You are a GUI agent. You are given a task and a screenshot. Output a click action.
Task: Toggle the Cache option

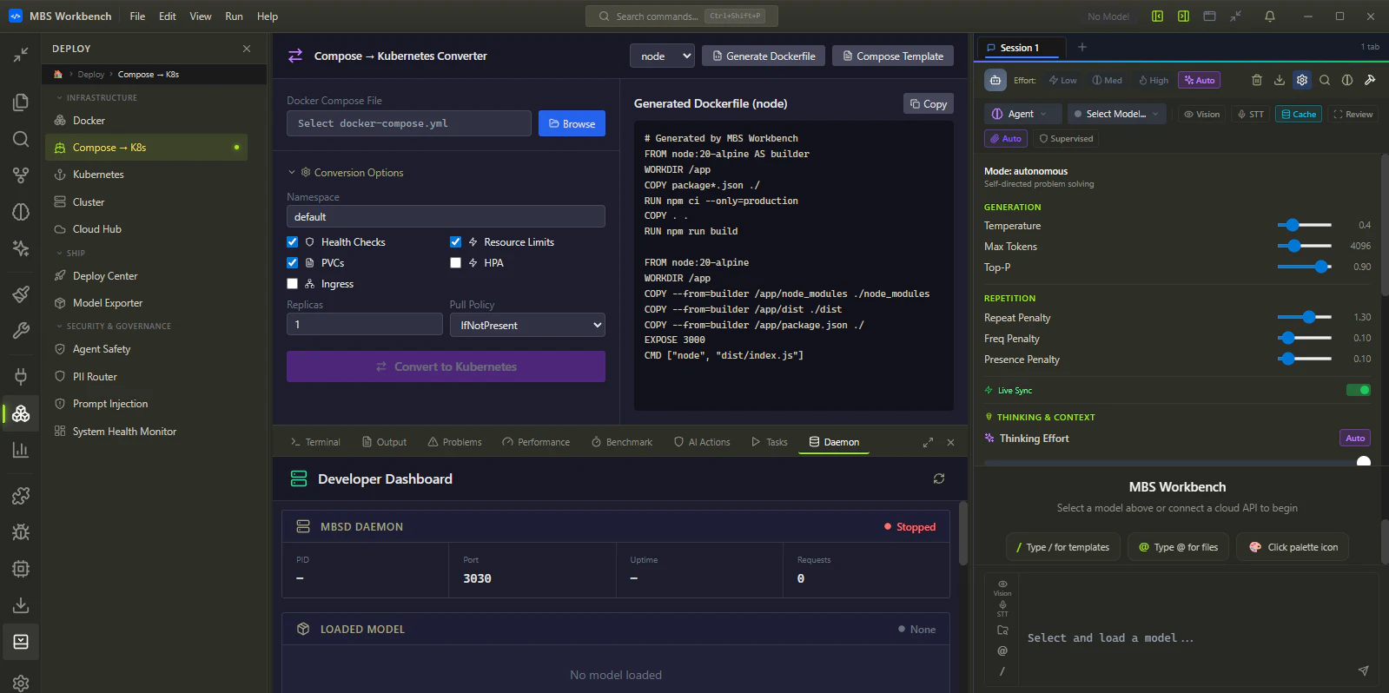coord(1298,114)
